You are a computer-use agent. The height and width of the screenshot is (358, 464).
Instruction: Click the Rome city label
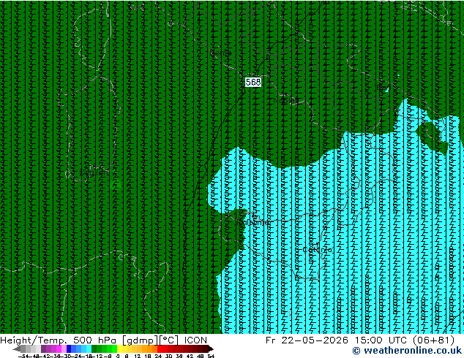pos(221,53)
